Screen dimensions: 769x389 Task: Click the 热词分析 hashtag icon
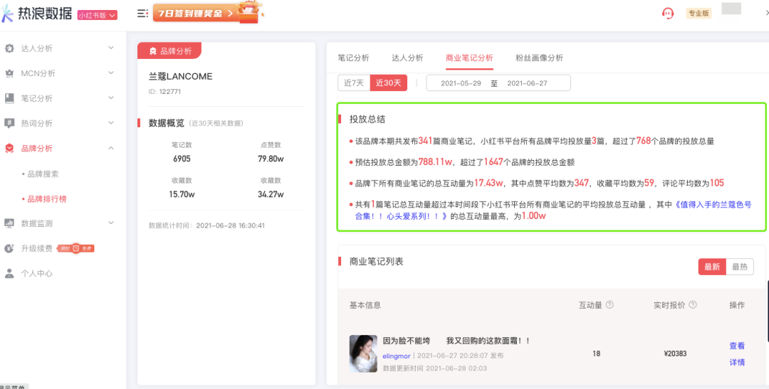9,123
